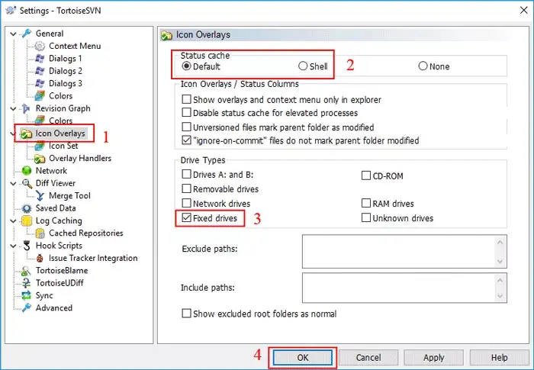This screenshot has height=370, width=534.
Task: Click the Context Menu gear icon
Action: [40, 46]
